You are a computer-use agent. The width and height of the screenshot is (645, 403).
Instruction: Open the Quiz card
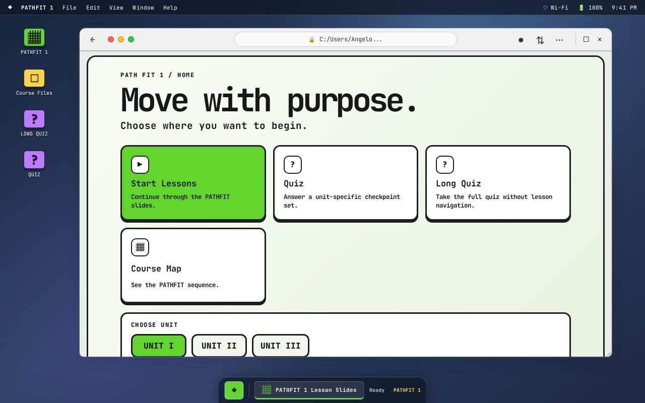(x=346, y=183)
